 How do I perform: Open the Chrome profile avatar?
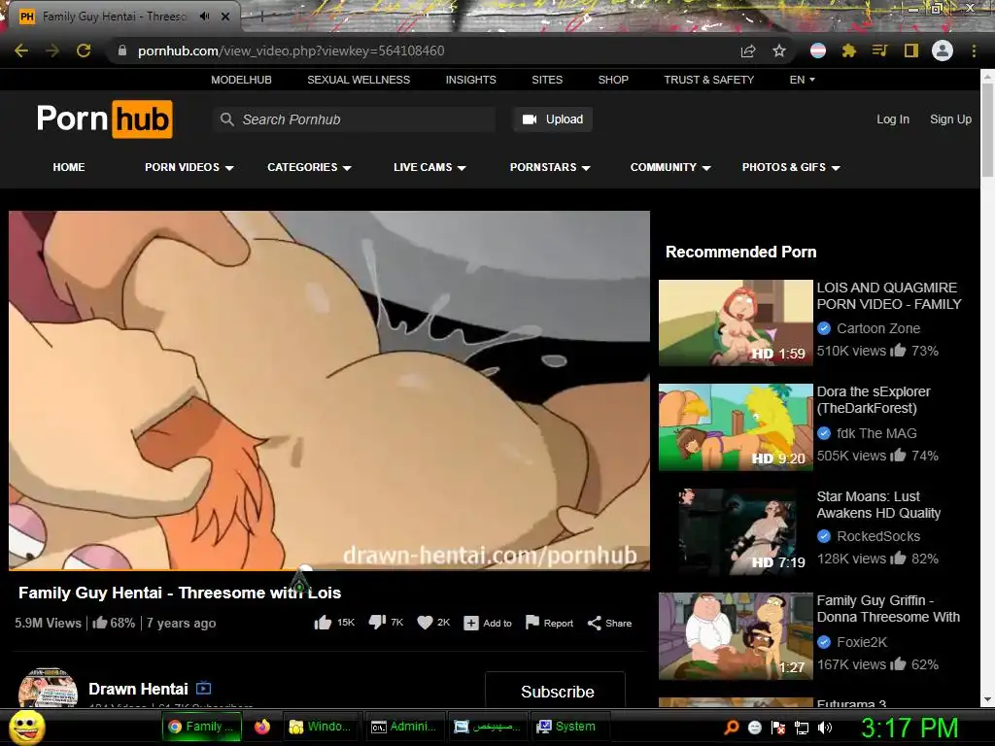point(943,51)
